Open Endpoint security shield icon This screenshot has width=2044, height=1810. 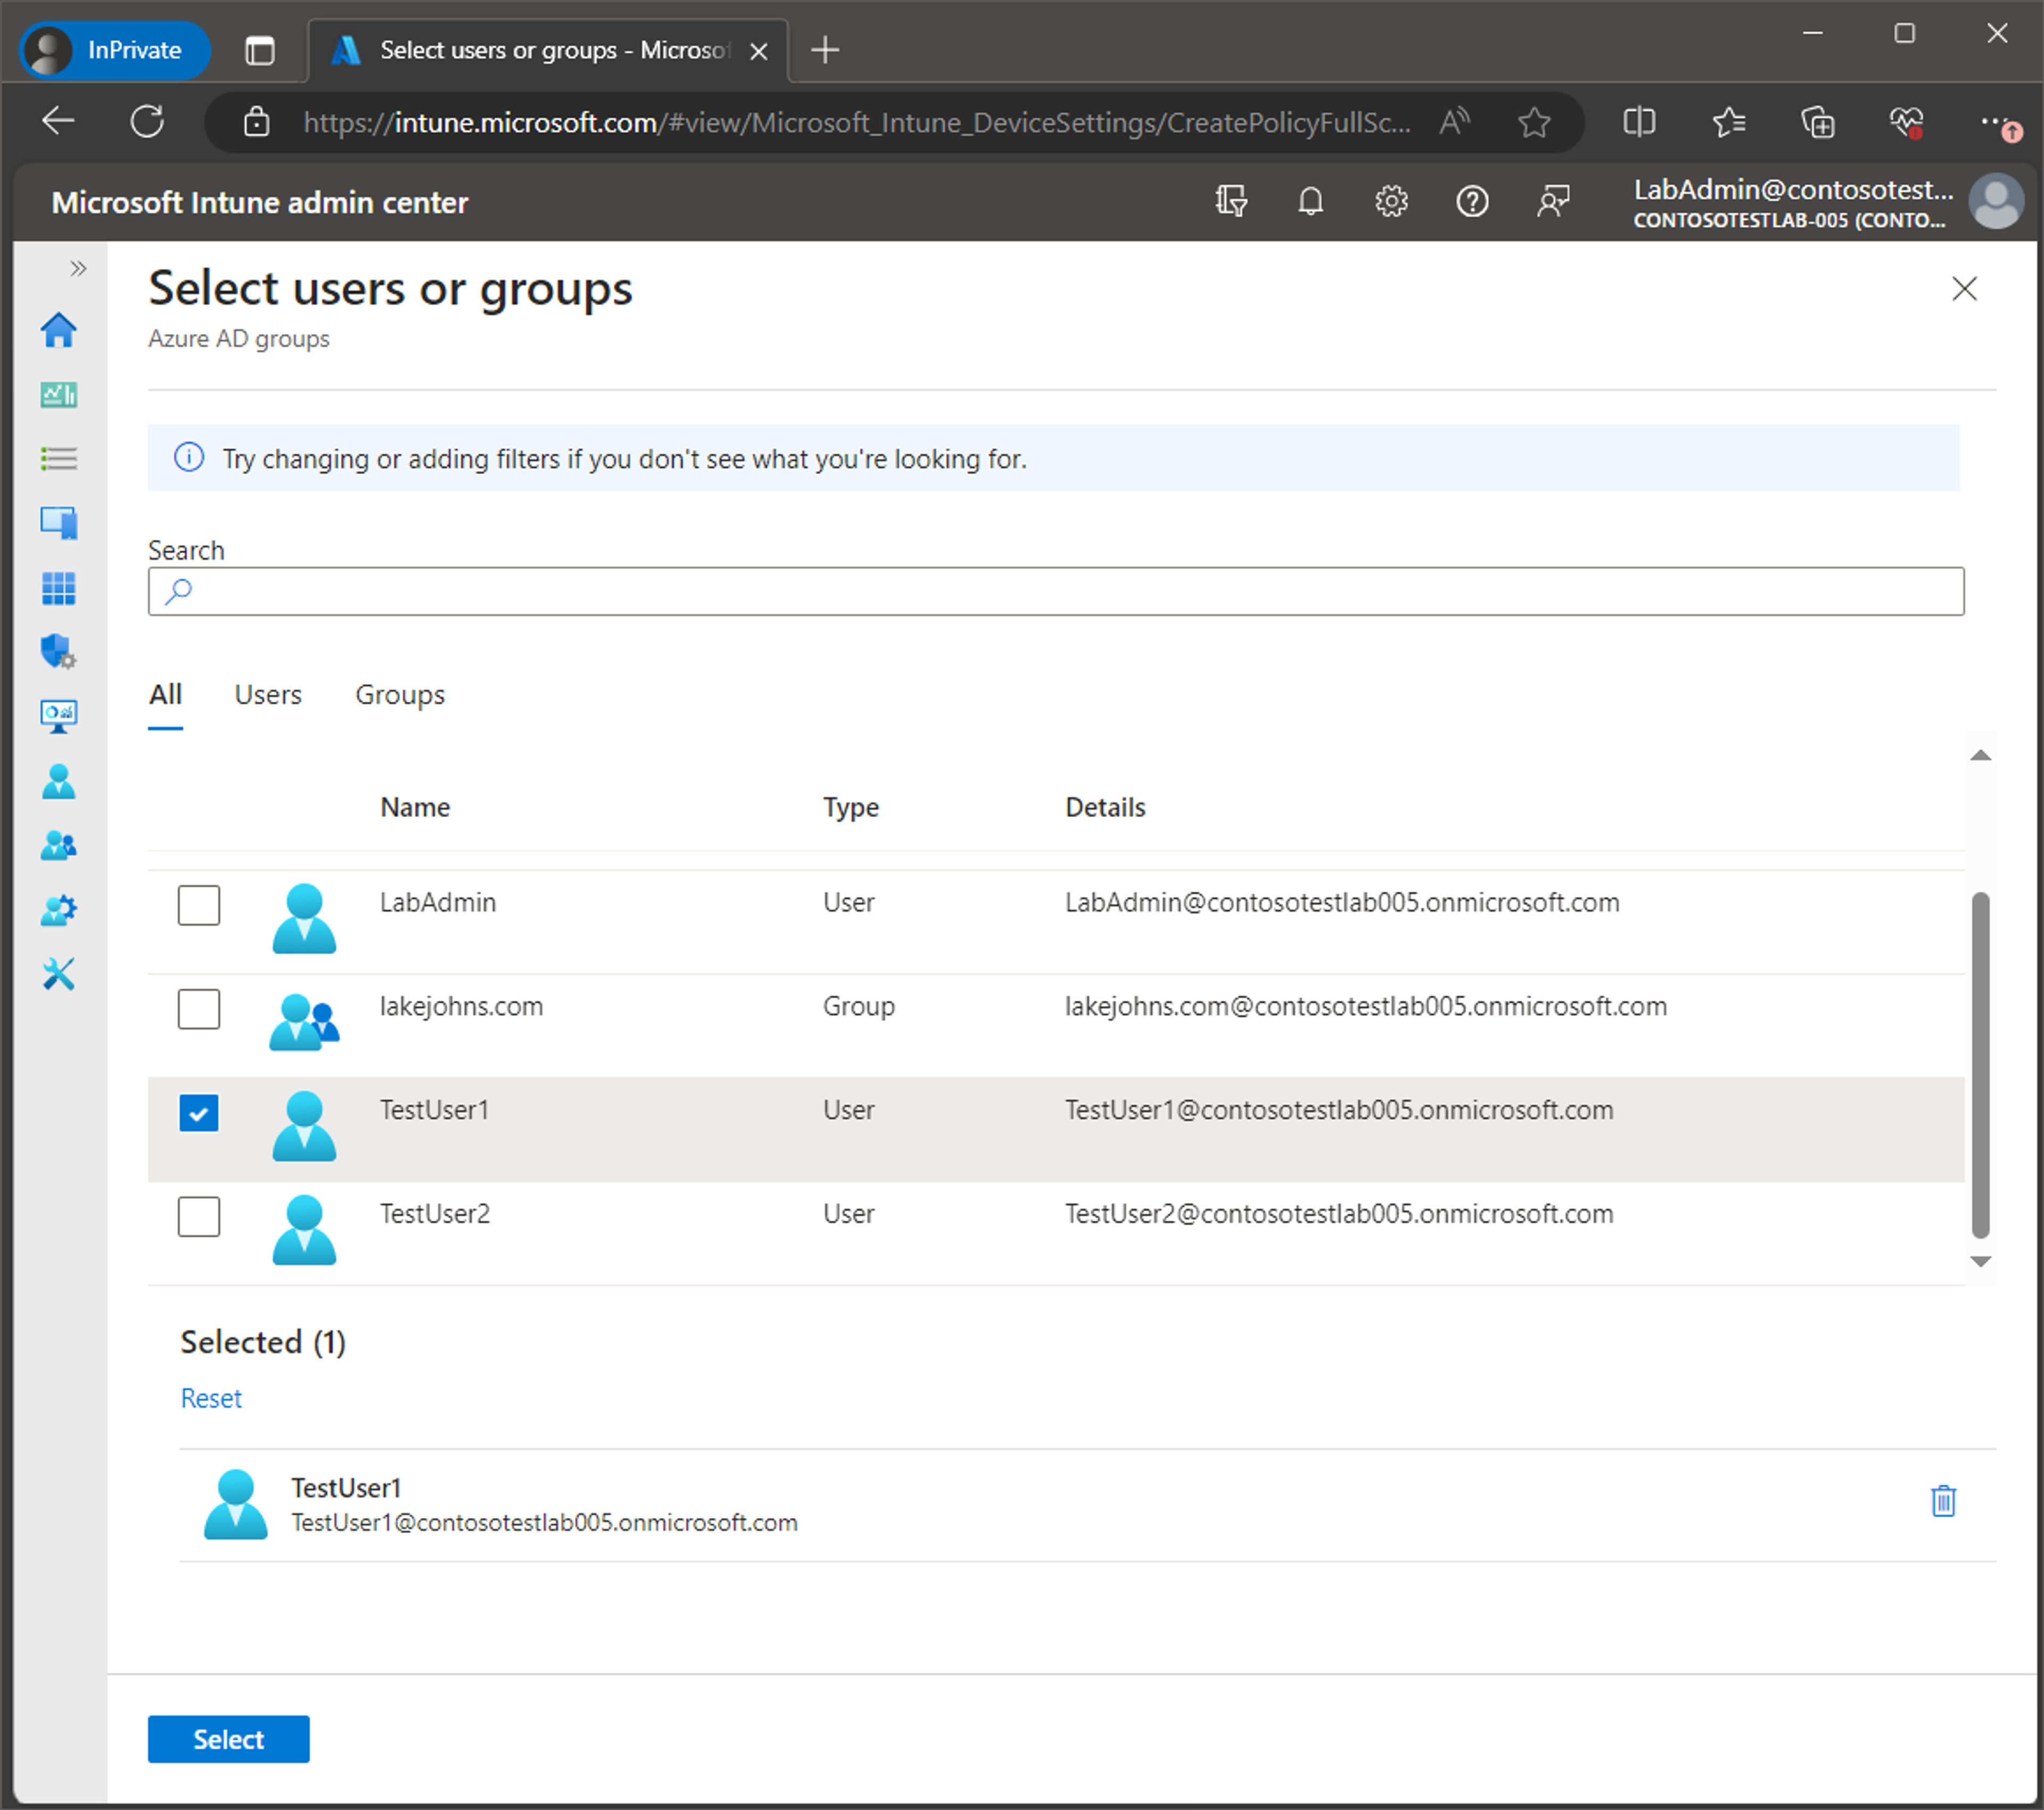(x=58, y=652)
